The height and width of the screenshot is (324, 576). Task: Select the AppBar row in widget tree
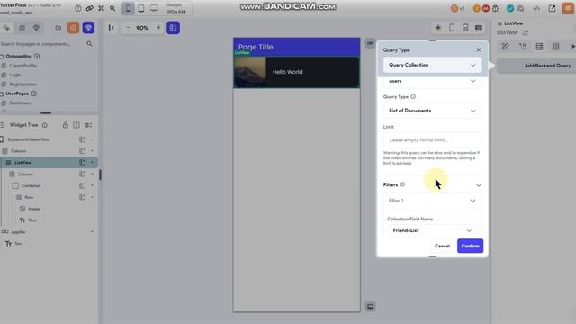49,232
